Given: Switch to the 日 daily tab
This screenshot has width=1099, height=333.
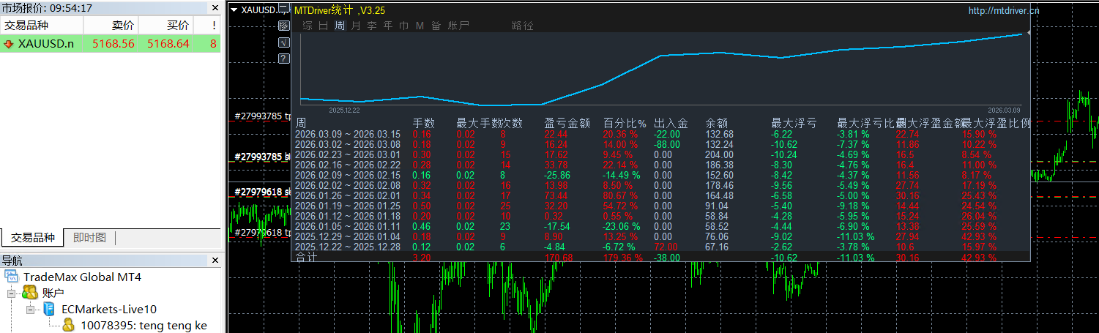Looking at the screenshot, I should click(324, 26).
